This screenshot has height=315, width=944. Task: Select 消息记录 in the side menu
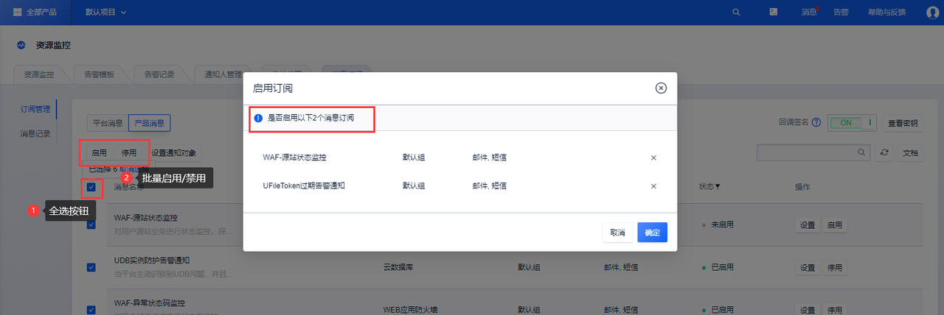[x=35, y=133]
